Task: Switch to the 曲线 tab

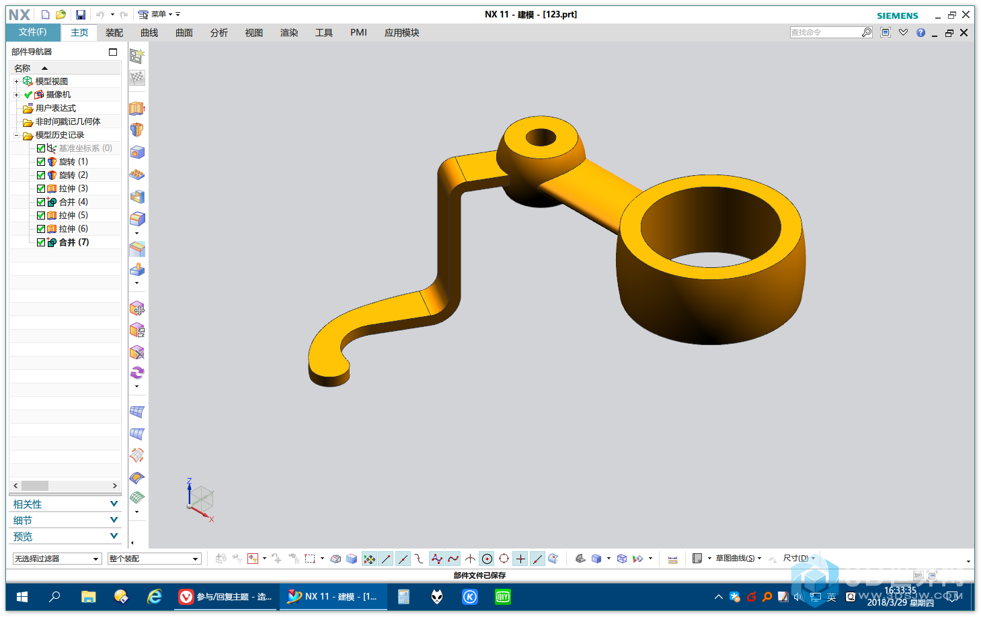Action: (149, 33)
